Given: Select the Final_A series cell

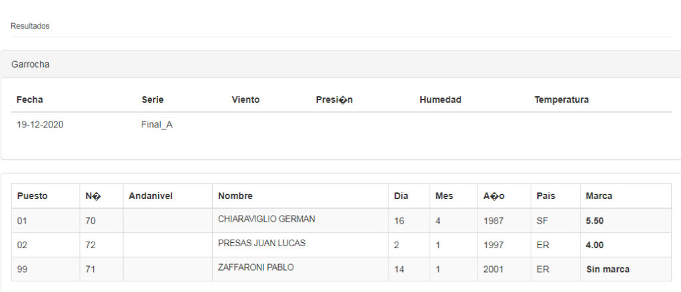Looking at the screenshot, I should click(x=157, y=124).
